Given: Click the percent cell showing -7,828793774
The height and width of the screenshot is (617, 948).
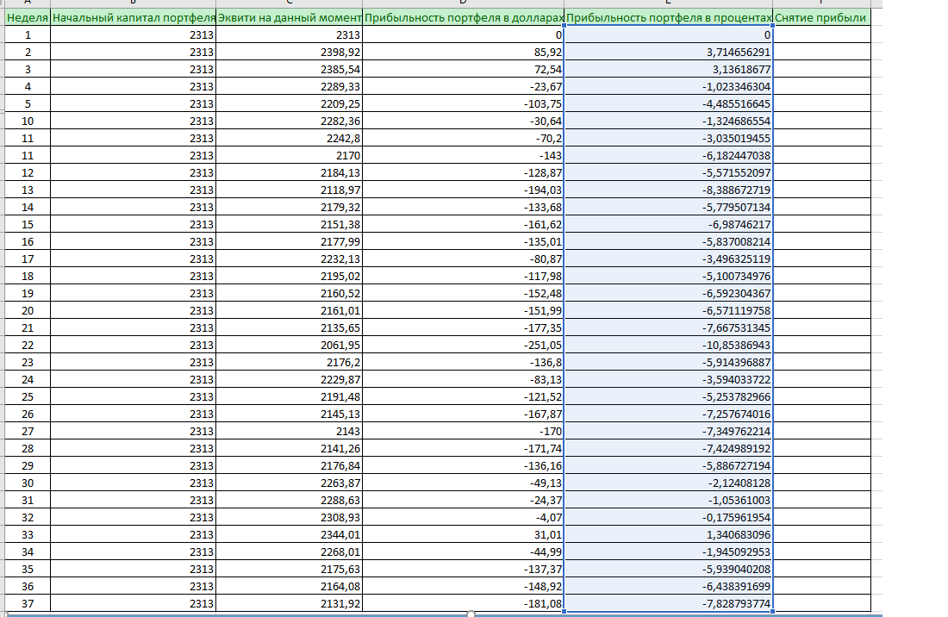Looking at the screenshot, I should [x=669, y=603].
